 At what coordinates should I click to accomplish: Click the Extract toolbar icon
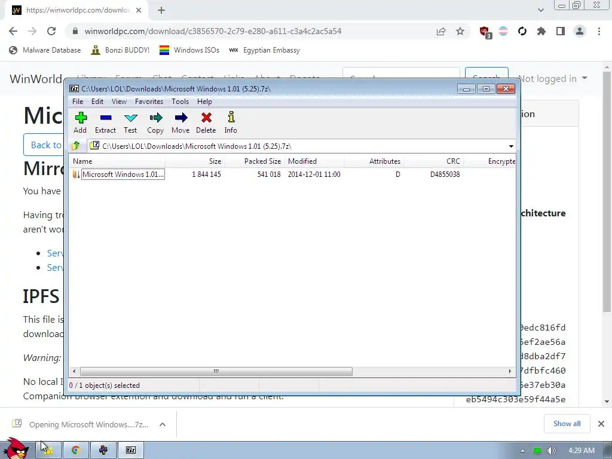pyautogui.click(x=105, y=123)
